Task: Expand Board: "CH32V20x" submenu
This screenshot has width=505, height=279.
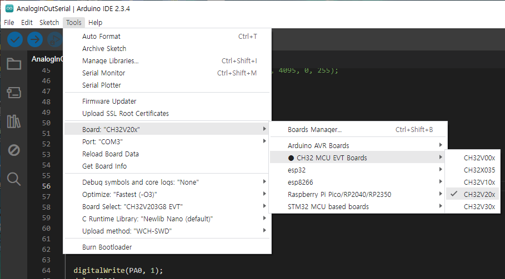Action: pyautogui.click(x=167, y=130)
